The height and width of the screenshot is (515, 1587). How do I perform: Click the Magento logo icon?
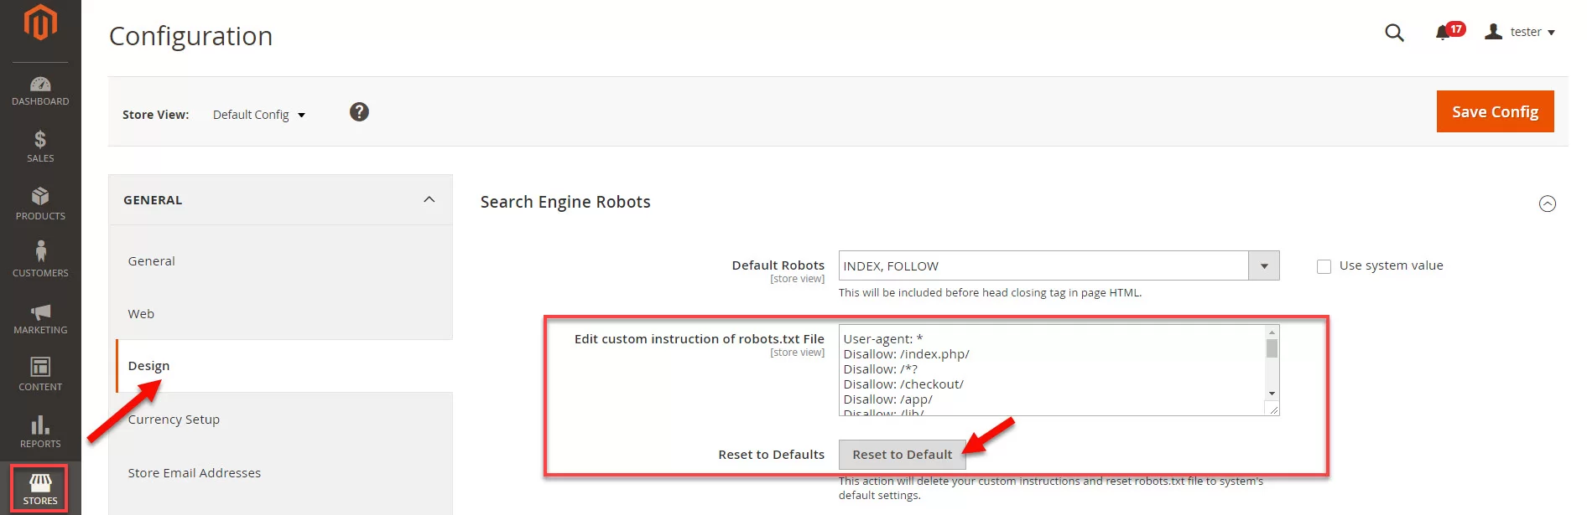pos(40,23)
